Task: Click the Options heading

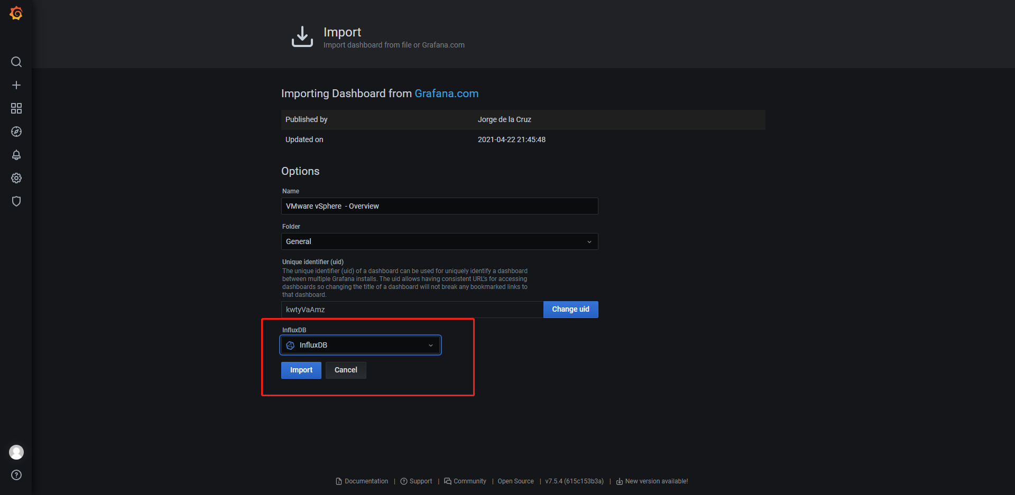Action: (300, 171)
